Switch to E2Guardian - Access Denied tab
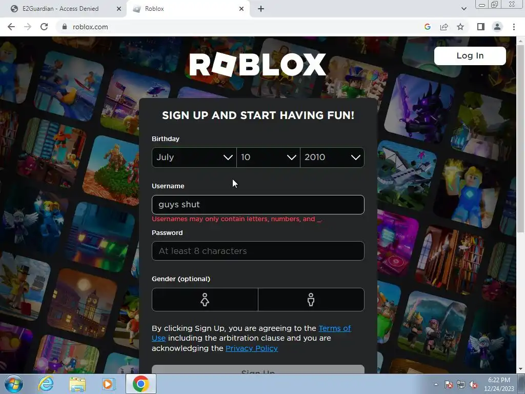Image resolution: width=525 pixels, height=394 pixels. (63, 9)
